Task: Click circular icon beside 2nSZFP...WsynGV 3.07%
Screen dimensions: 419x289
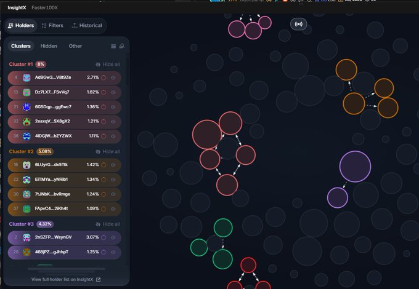Action: (x=104, y=237)
